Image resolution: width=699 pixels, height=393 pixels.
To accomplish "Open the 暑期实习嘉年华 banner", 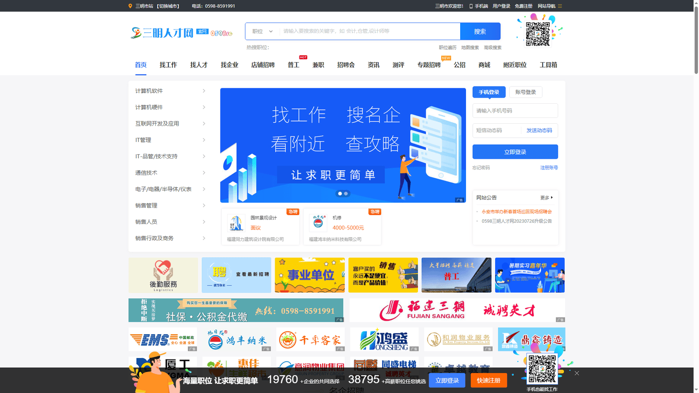I will pos(530,275).
